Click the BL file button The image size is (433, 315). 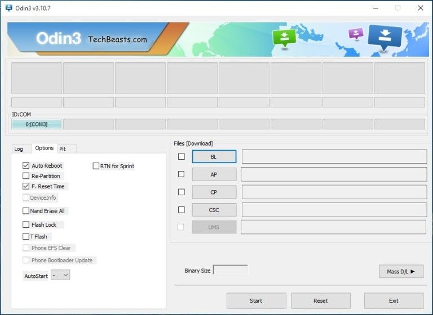pyautogui.click(x=214, y=156)
